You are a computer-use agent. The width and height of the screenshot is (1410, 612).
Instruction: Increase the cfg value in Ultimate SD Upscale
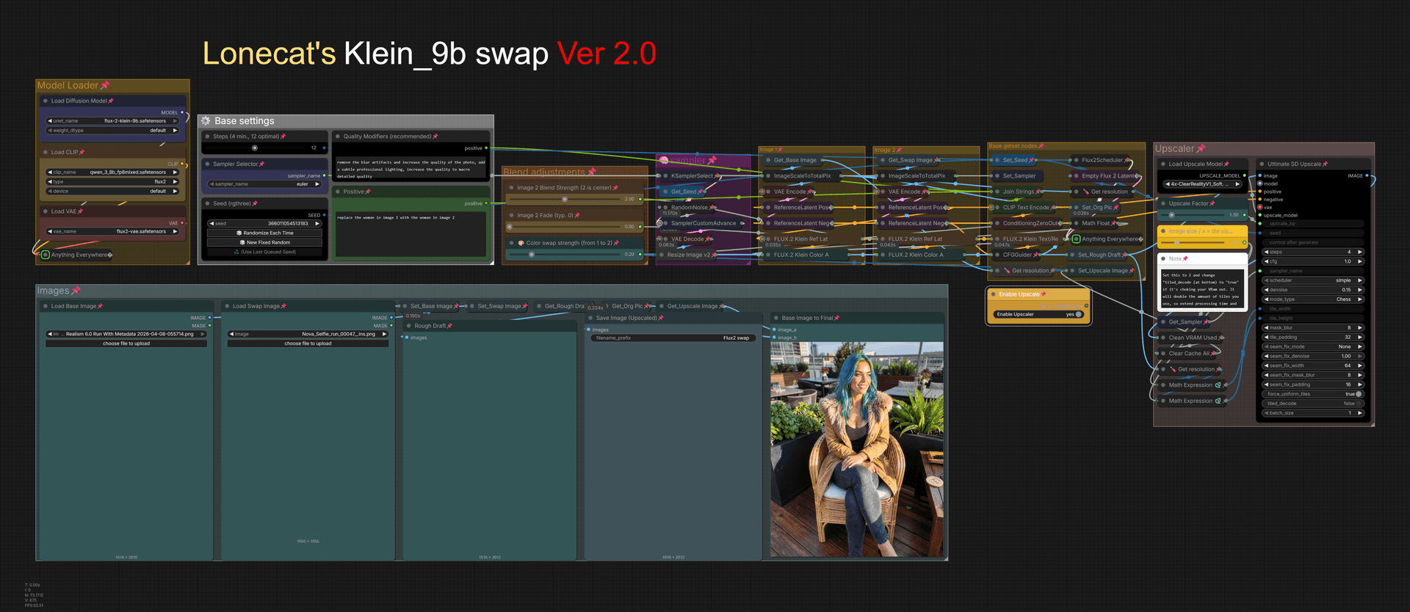(1360, 262)
